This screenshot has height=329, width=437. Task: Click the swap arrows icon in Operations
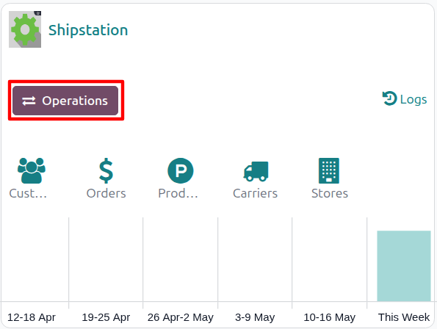point(29,101)
